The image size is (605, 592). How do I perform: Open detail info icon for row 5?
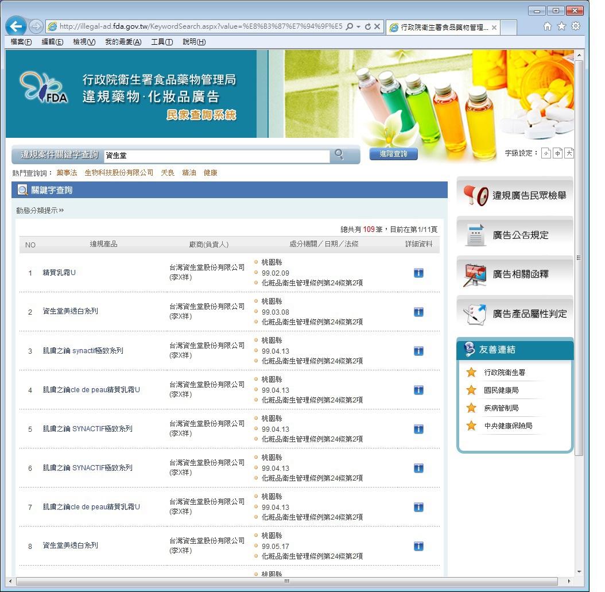pos(418,429)
